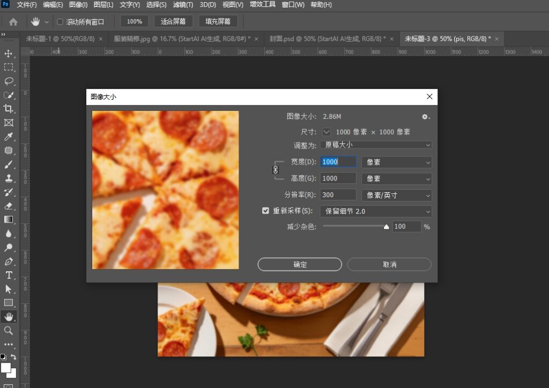Open Image Size dialog gear settings
The width and height of the screenshot is (549, 388).
[425, 117]
